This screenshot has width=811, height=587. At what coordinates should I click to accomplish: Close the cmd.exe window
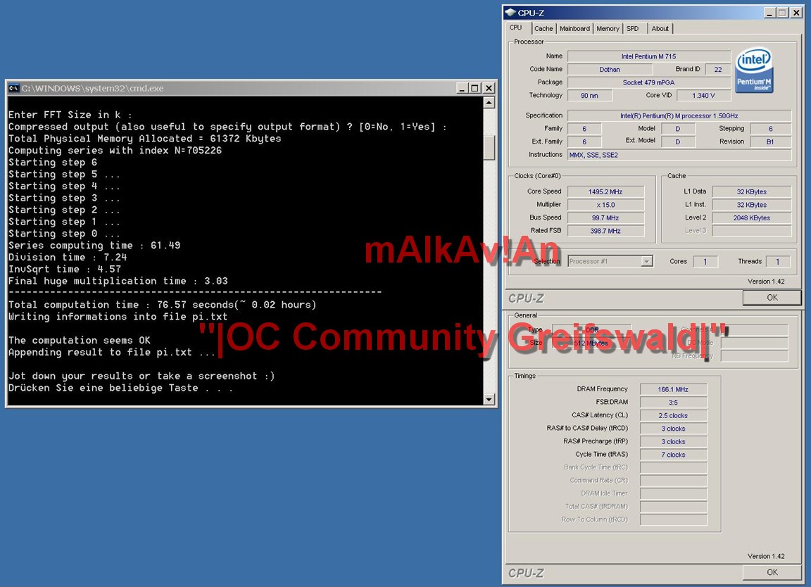(x=489, y=89)
